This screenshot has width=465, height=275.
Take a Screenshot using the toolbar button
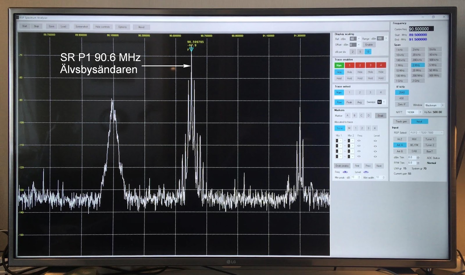[x=82, y=26]
